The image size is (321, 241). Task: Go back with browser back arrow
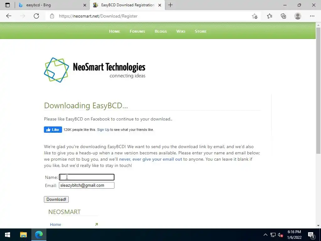8,16
